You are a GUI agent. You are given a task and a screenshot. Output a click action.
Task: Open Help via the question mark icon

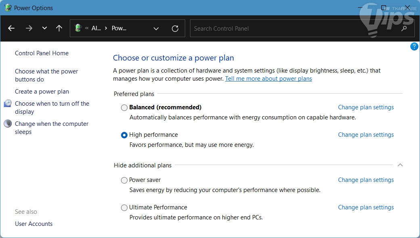[414, 47]
